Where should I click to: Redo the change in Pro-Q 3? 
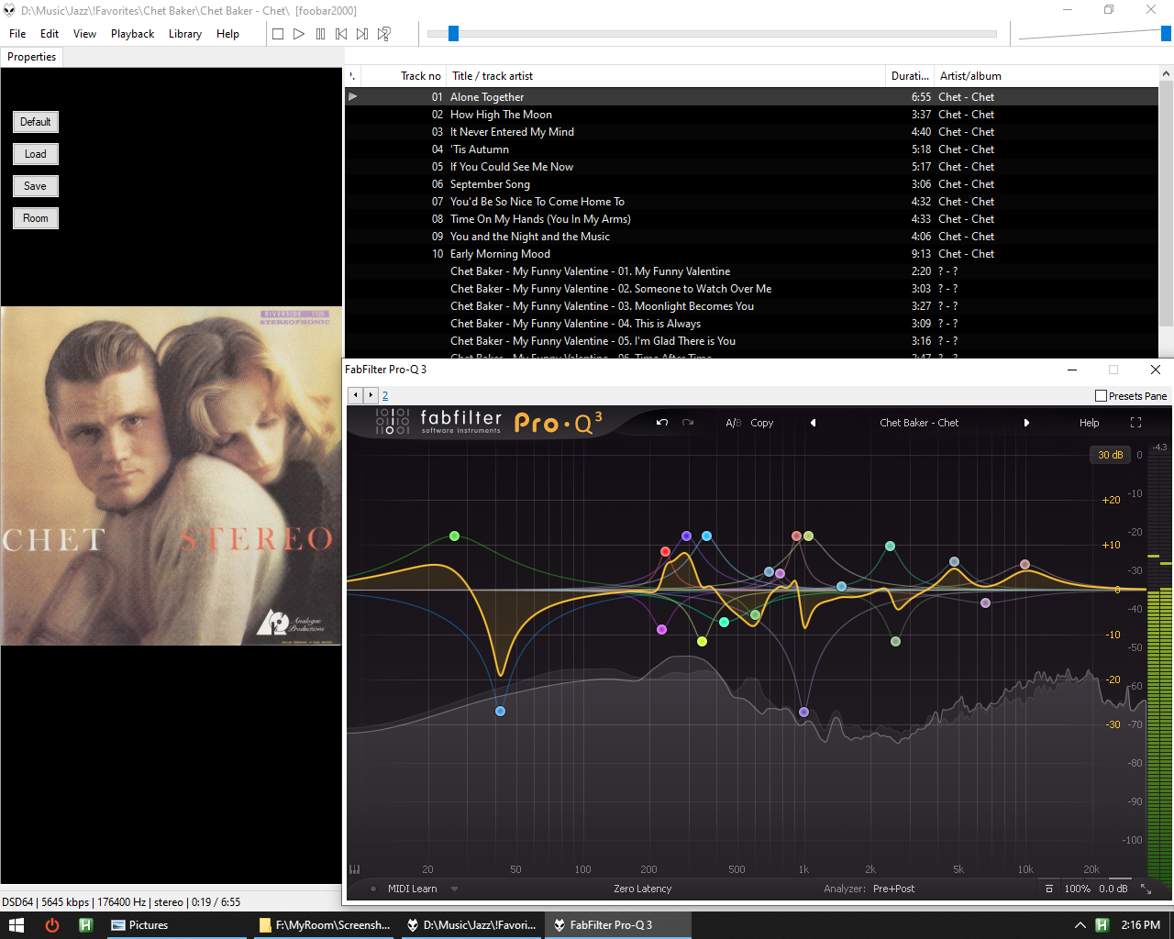688,423
